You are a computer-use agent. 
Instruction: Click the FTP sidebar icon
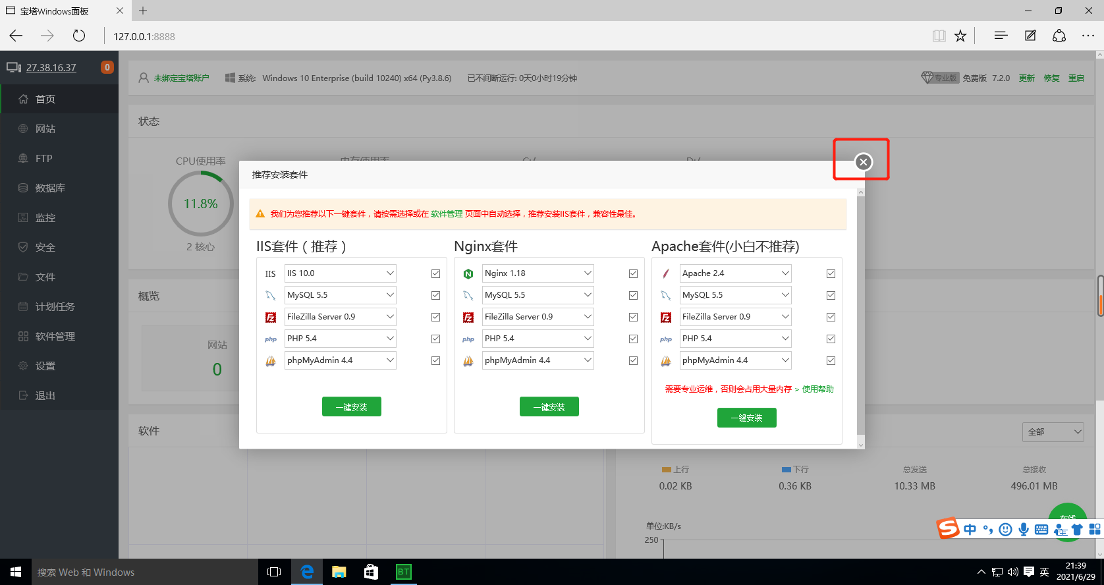coord(23,158)
